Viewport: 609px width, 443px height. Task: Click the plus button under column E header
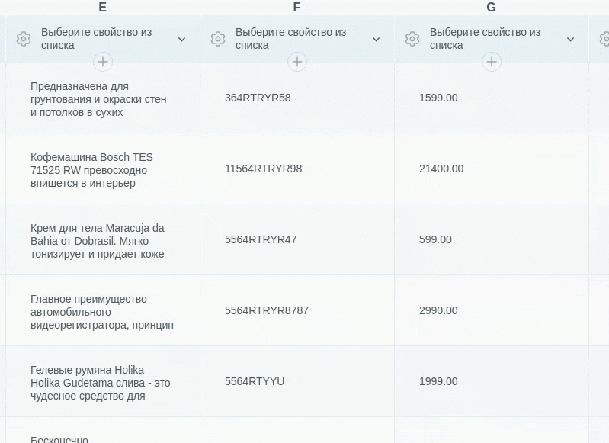pos(103,62)
